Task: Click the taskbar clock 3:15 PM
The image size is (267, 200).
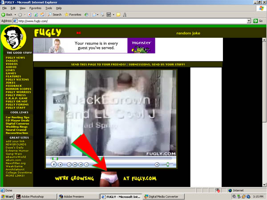Action: pos(258,196)
